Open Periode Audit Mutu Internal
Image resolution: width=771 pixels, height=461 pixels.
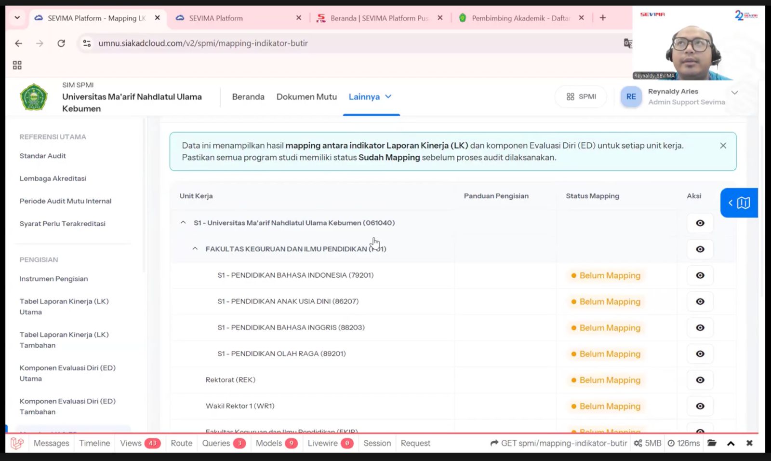(x=65, y=201)
